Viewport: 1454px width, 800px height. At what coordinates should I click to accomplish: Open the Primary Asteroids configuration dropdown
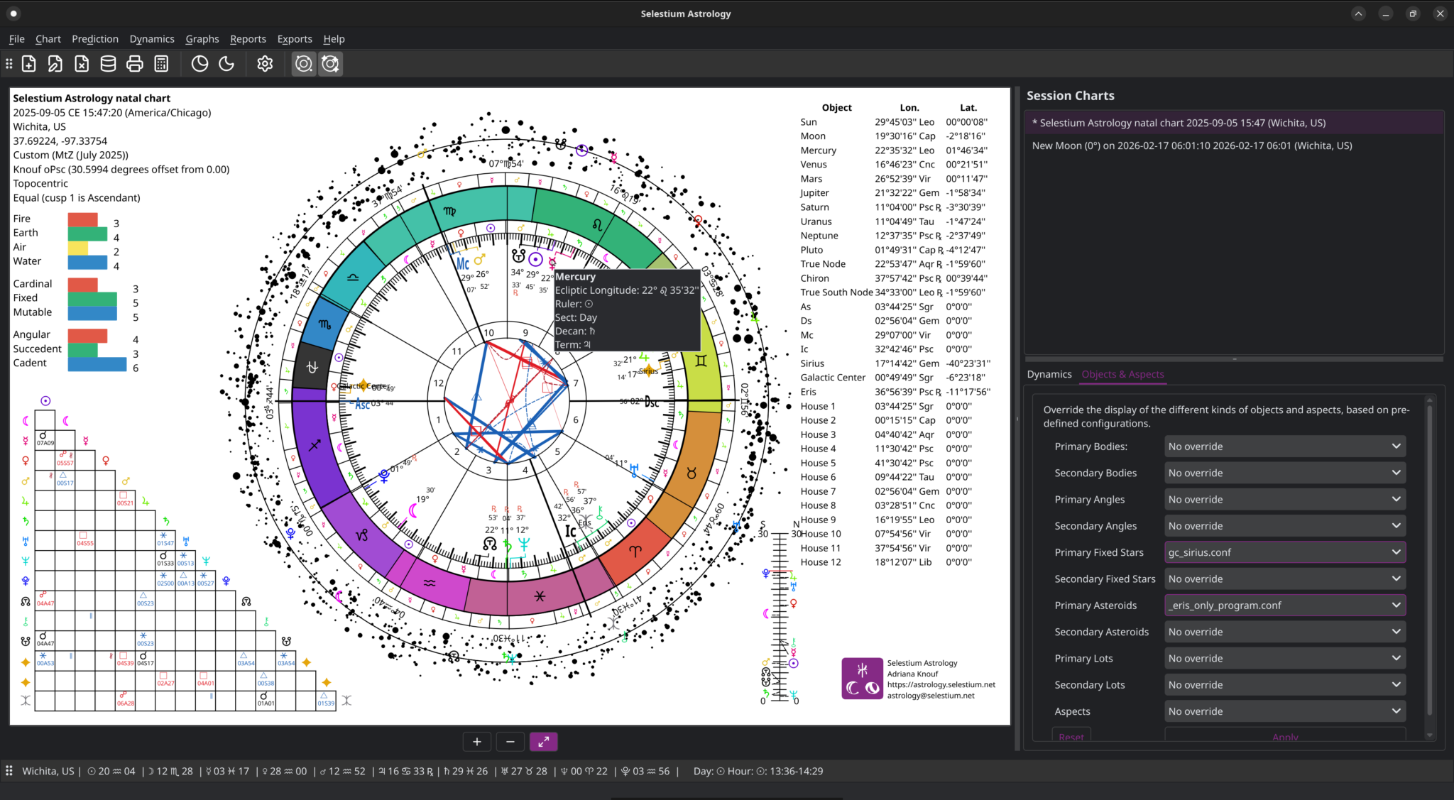coord(1284,605)
